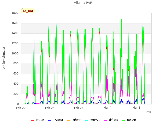
Task: Toggle the cyan totPAR legend entry
Action: click(92, 120)
